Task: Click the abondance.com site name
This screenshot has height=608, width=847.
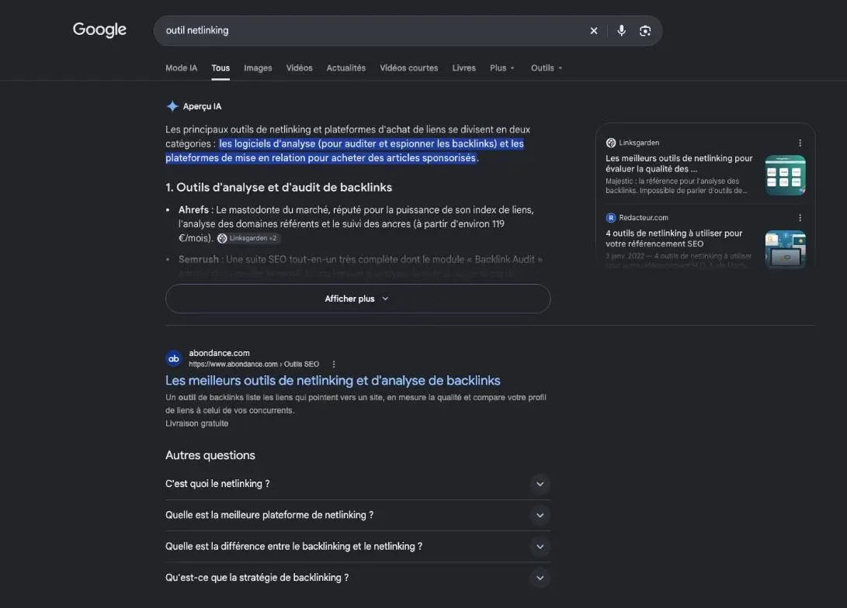Action: 219,353
